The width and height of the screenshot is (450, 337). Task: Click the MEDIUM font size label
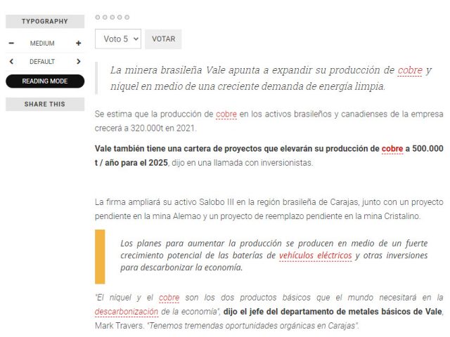click(42, 44)
